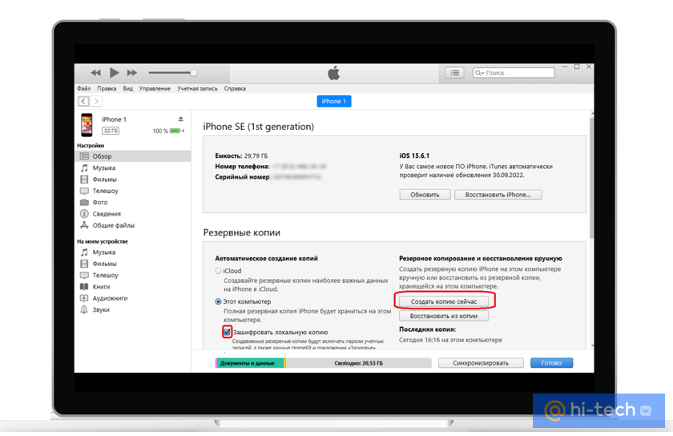The width and height of the screenshot is (673, 436).
Task: Select the iCloud backup radio button
Action: (x=218, y=271)
